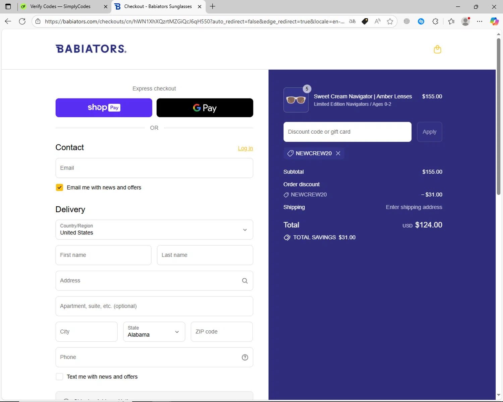This screenshot has width=503, height=402.
Task: Open shopping price tag icon in address bar
Action: tap(365, 21)
